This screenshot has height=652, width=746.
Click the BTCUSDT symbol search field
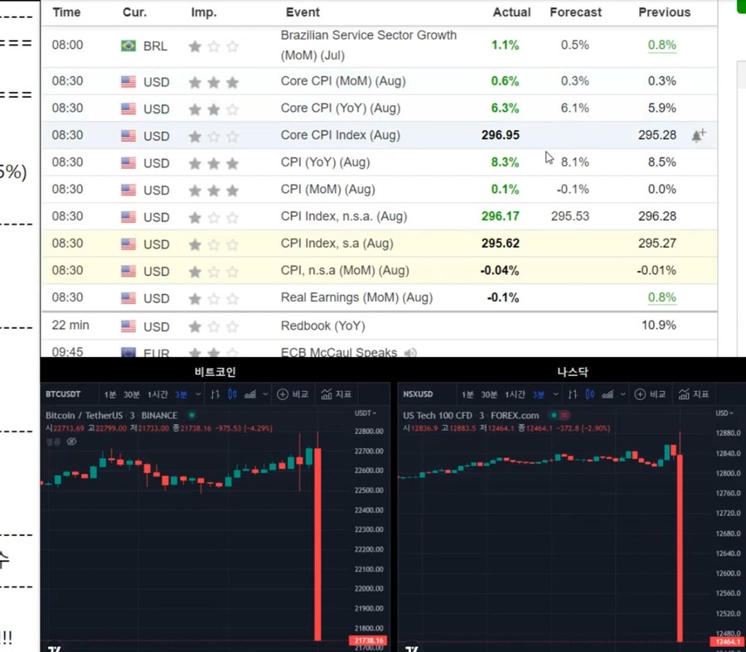click(65, 394)
